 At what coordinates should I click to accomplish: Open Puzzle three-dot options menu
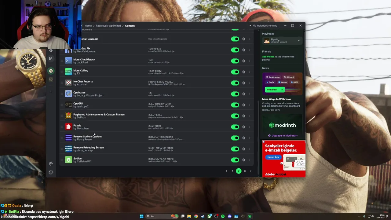[x=250, y=127]
